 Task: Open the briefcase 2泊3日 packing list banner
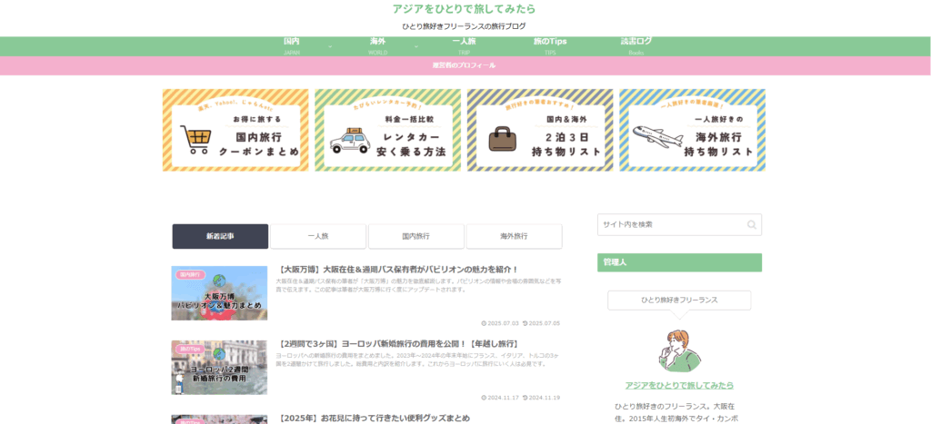coord(540,130)
